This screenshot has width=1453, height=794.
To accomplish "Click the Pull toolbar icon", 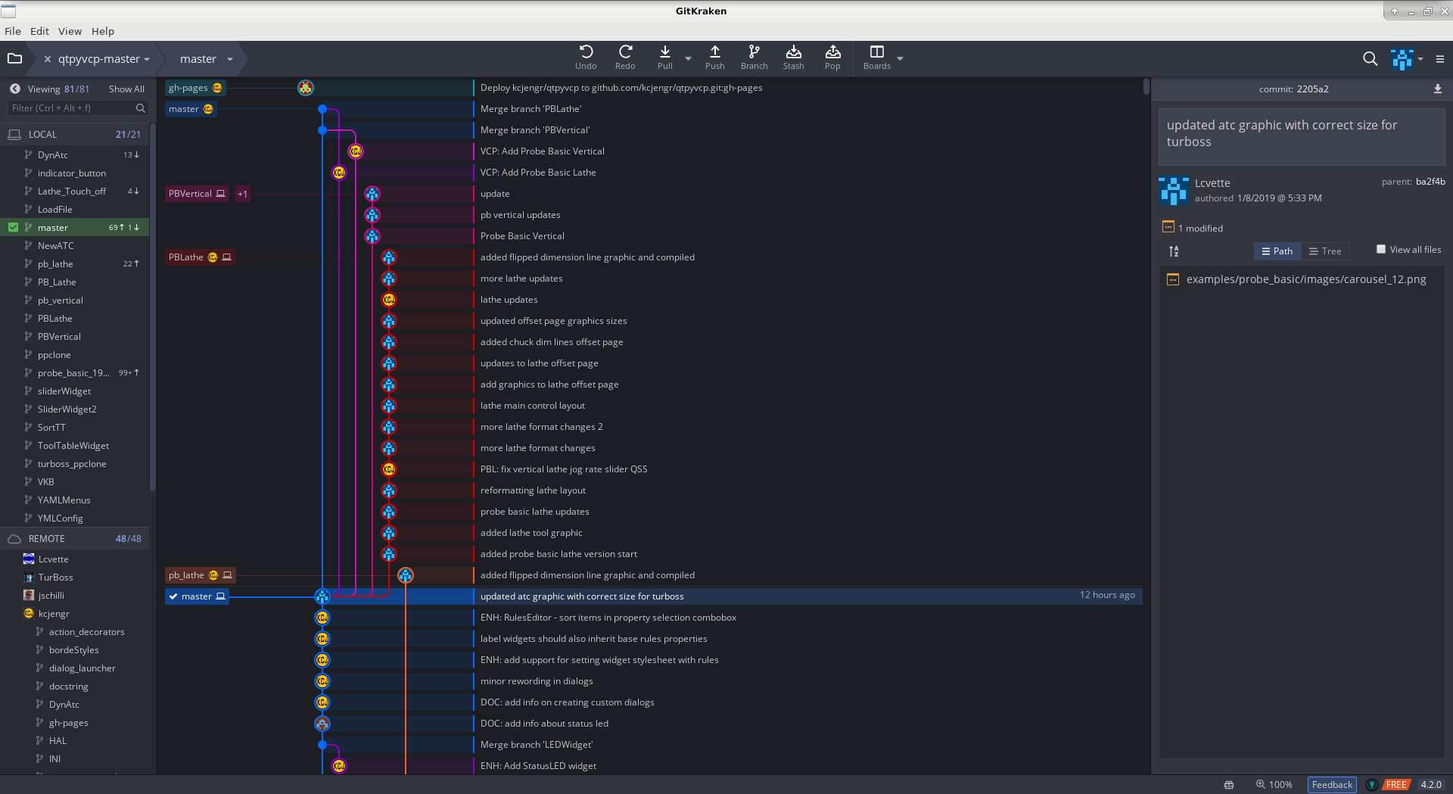I will tap(664, 57).
